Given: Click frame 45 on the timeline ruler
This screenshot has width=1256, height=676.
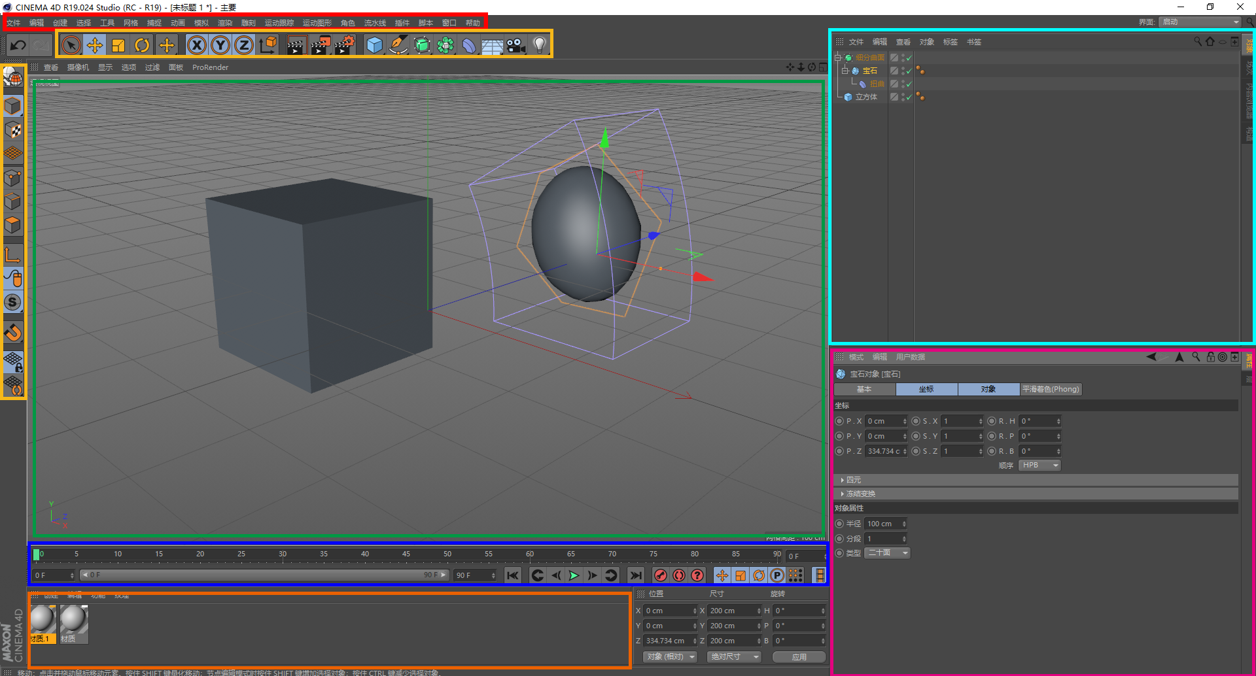Looking at the screenshot, I should click(406, 554).
